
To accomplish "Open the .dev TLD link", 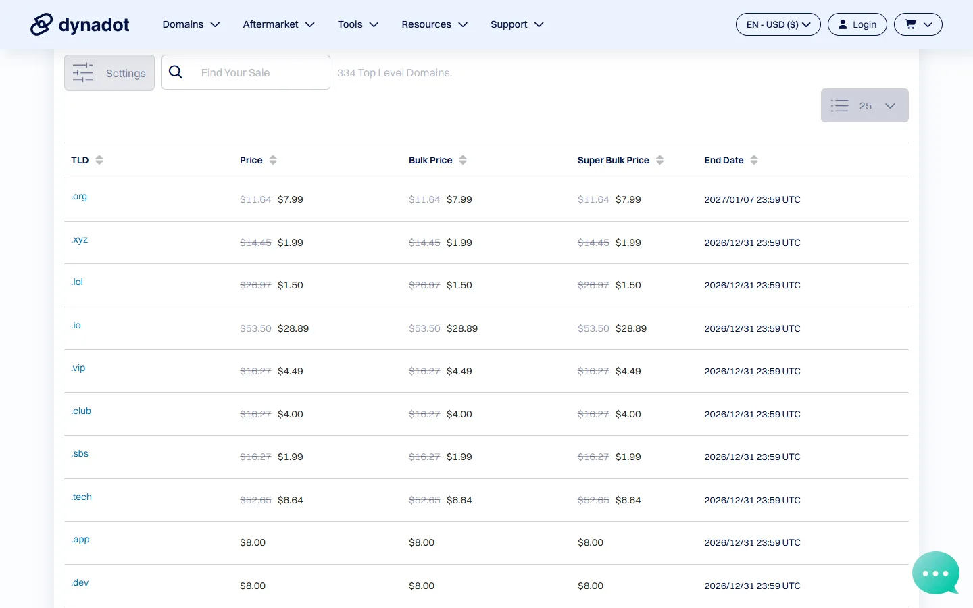I will [x=80, y=583].
